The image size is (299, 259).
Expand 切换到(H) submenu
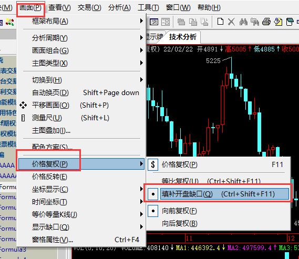point(81,80)
